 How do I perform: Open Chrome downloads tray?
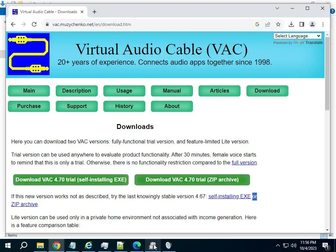pyautogui.click(x=291, y=24)
